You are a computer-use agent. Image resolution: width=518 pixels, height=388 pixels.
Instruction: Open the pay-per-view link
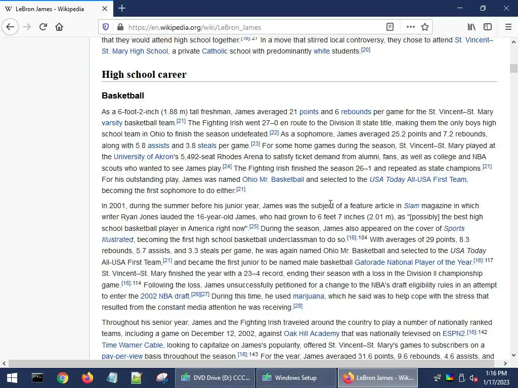point(122,356)
